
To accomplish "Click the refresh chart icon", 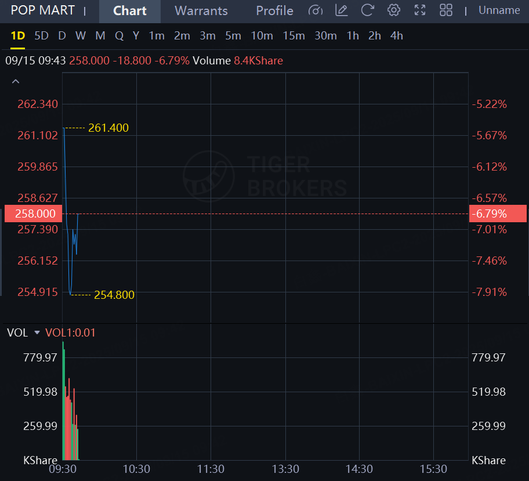I will 367,10.
